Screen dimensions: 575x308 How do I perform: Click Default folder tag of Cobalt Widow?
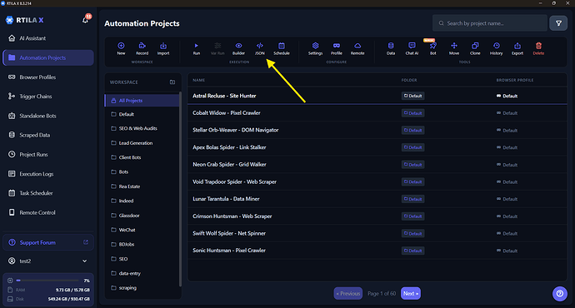[x=412, y=113]
